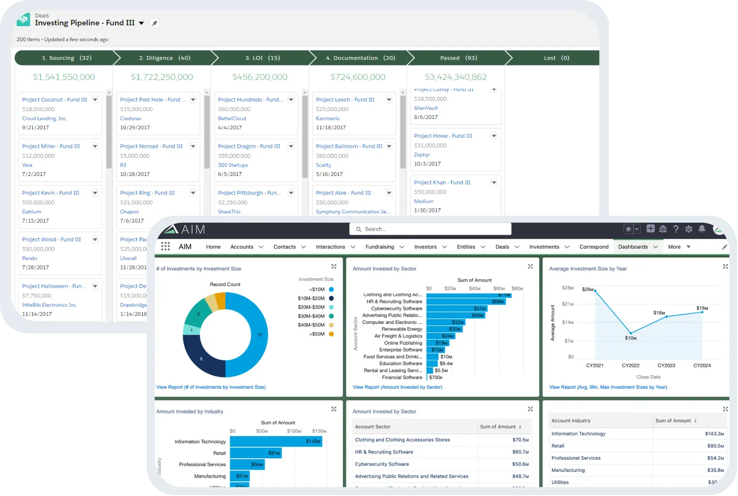Click the Information Technology $143M bar
This screenshot has width=738, height=496.
(276, 441)
